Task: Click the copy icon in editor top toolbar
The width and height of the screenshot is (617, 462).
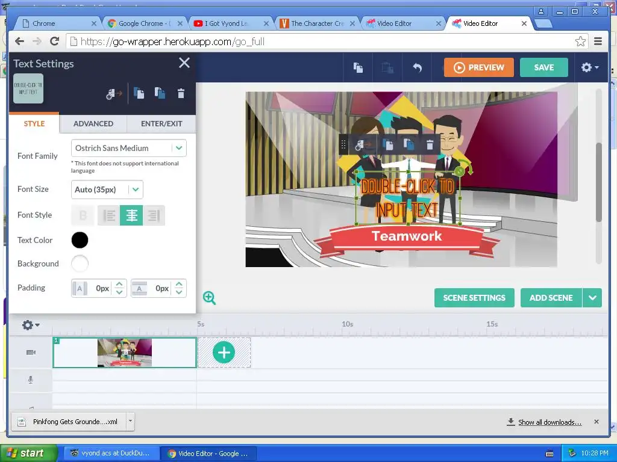Action: tap(358, 67)
